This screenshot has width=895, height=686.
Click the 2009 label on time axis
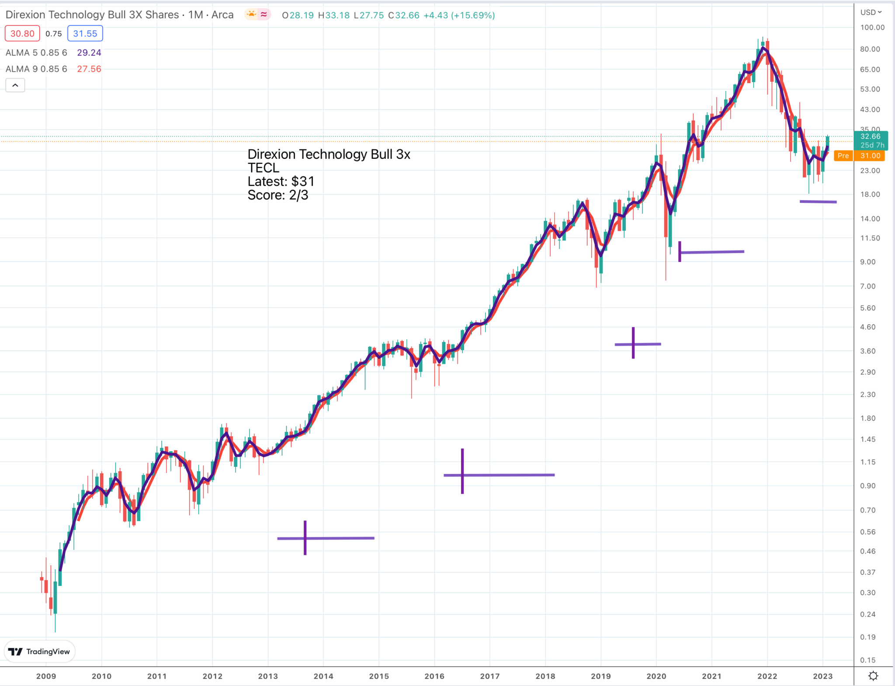(x=46, y=676)
